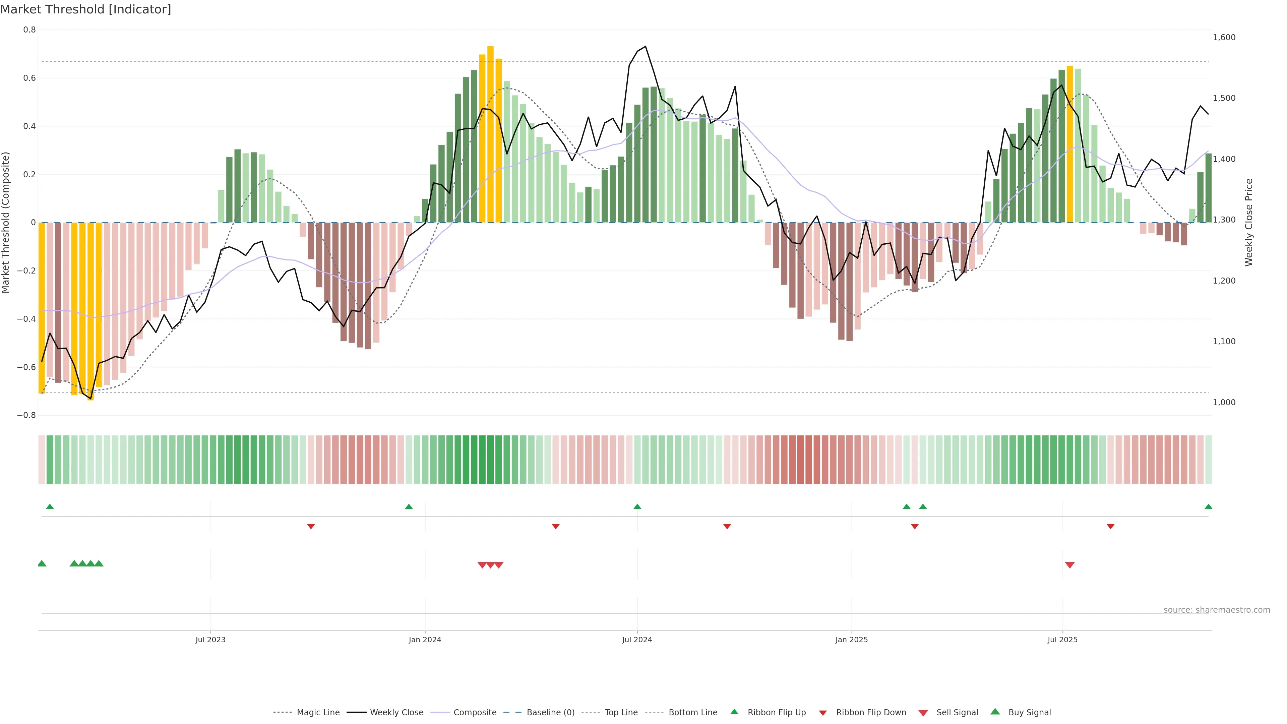Click the Jul 2025 x-axis label
This screenshot has width=1287, height=724.
coord(1062,640)
